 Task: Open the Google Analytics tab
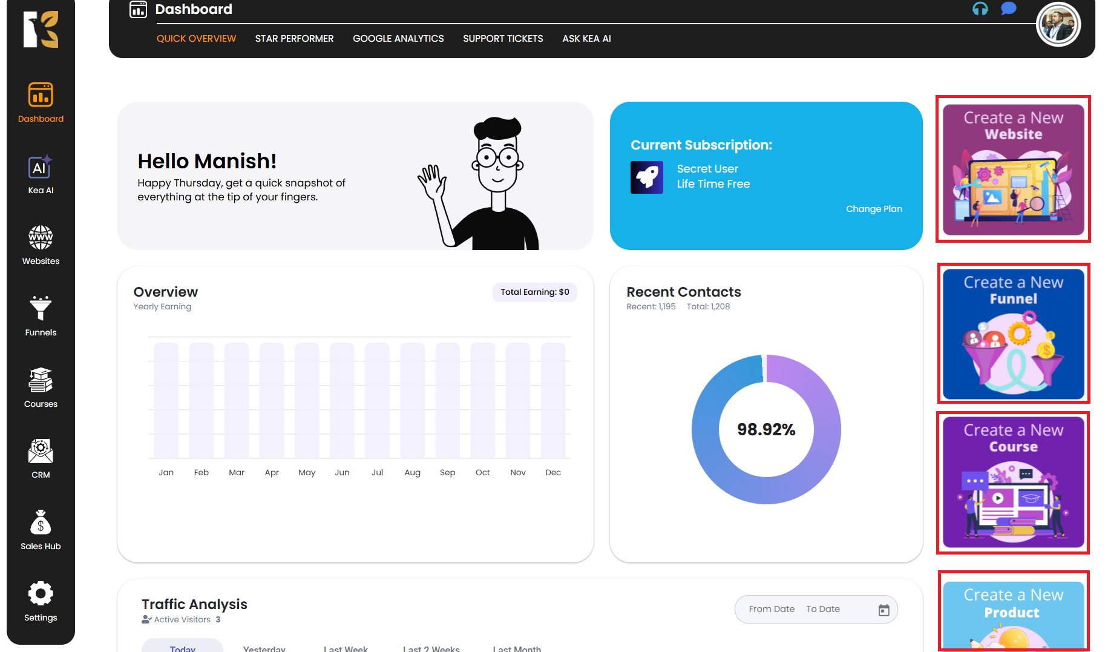coord(398,39)
